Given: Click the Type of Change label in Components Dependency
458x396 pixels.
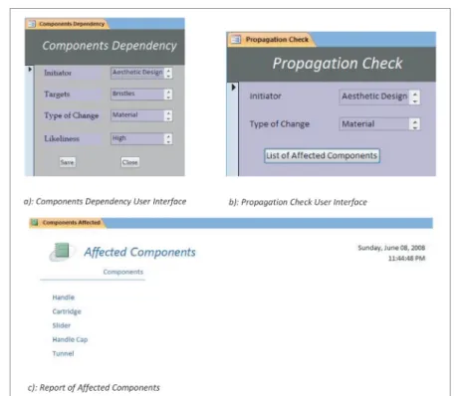Looking at the screenshot, I should pyautogui.click(x=72, y=115).
